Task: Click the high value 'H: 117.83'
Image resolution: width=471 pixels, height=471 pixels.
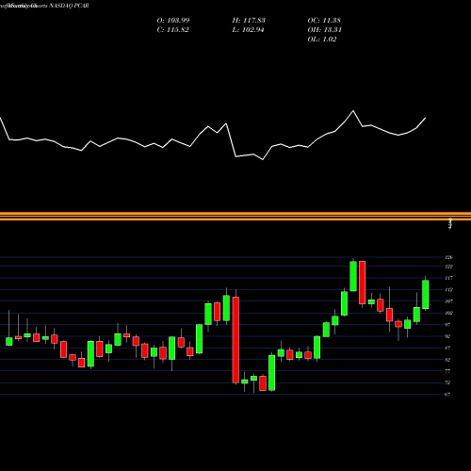Action: 249,20
